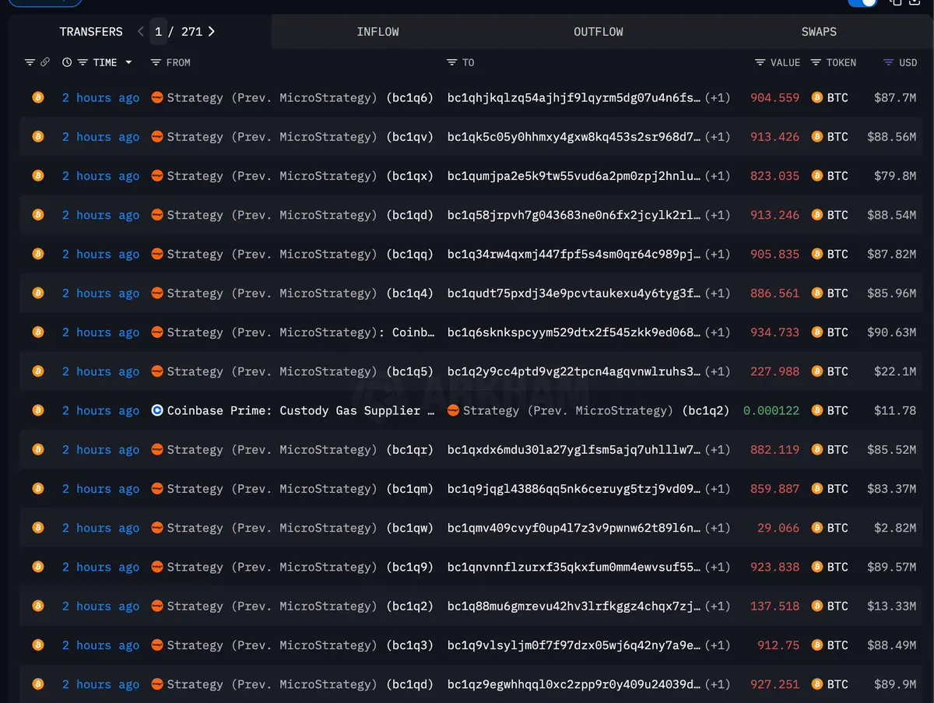The image size is (934, 703).
Task: Click Bitcoin chain icon on the 823.035 row
Action: 37,175
